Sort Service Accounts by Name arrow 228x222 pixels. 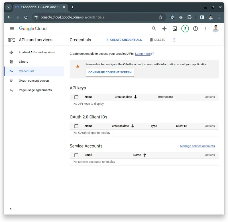click(144, 155)
